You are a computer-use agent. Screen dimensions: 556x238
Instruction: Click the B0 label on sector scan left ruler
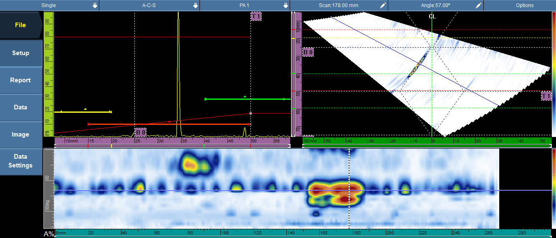pyautogui.click(x=308, y=52)
